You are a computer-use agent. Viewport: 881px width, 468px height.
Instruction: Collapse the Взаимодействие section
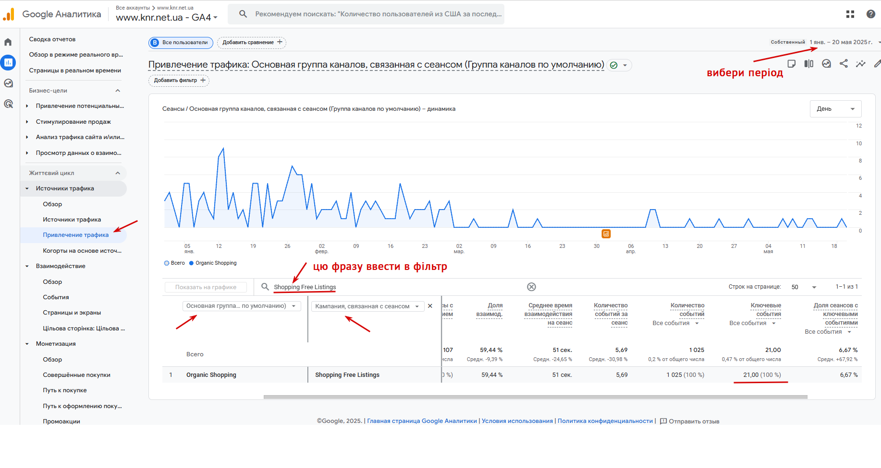click(27, 266)
